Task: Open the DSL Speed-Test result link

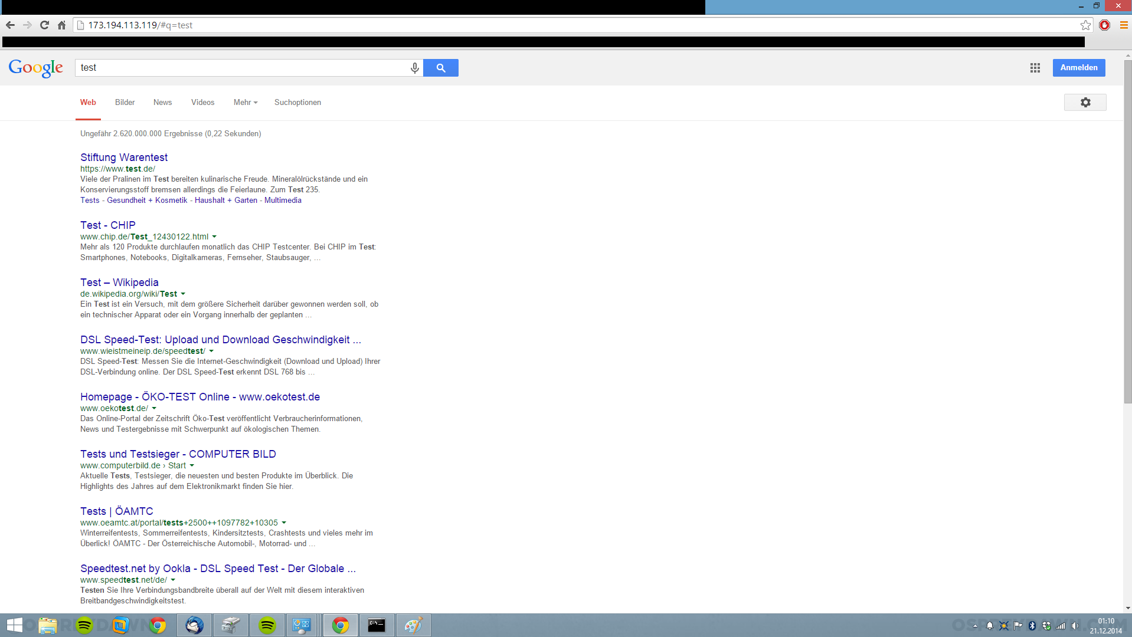Action: coord(221,340)
